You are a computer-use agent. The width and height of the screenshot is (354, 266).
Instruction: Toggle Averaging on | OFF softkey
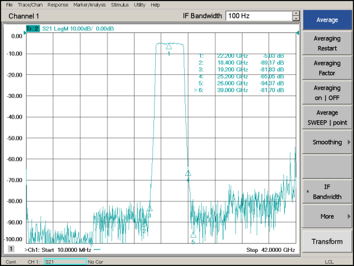(327, 93)
